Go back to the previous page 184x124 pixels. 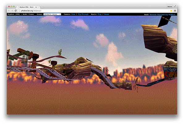click(x=9, y=11)
